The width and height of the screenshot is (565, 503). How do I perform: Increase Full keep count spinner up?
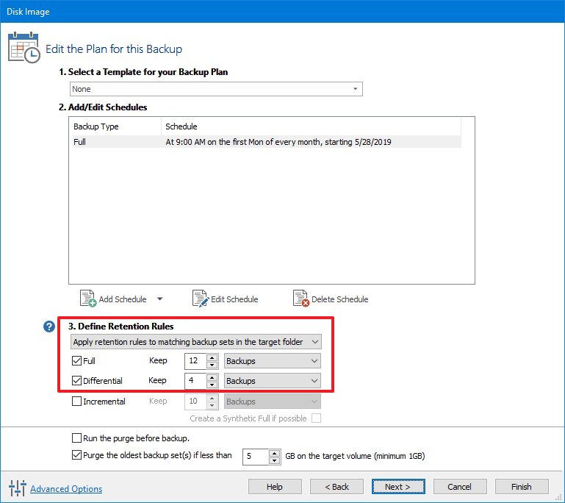212,357
